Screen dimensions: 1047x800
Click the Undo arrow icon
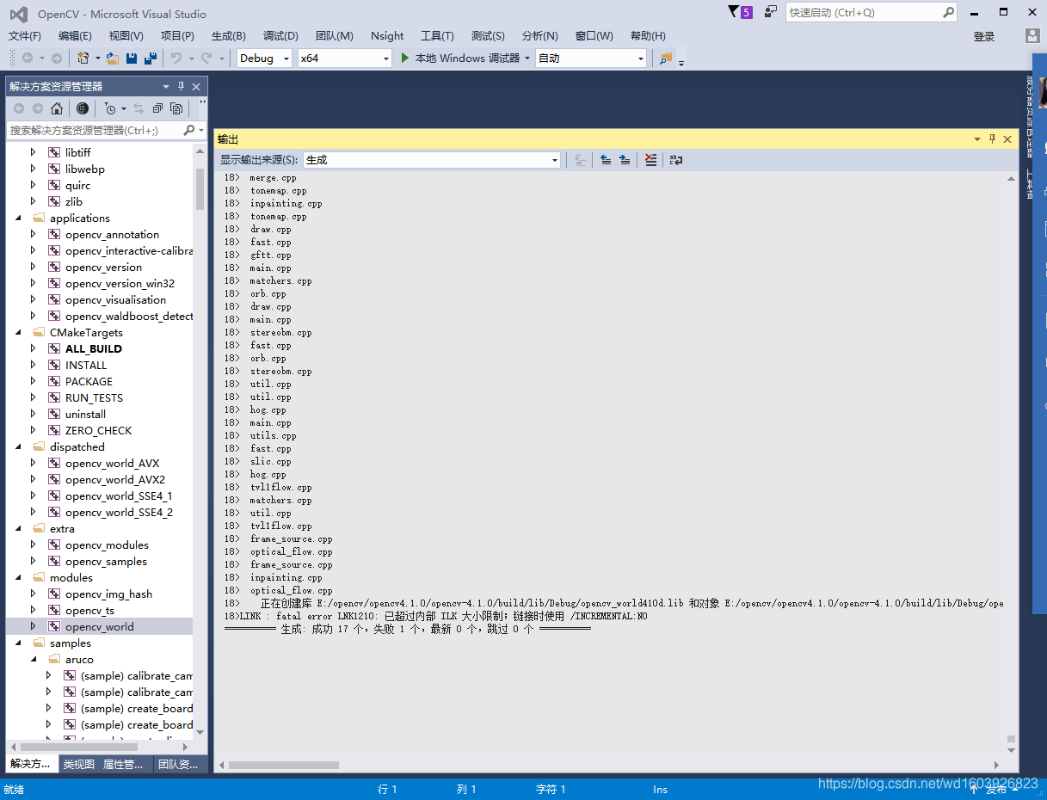pos(176,58)
